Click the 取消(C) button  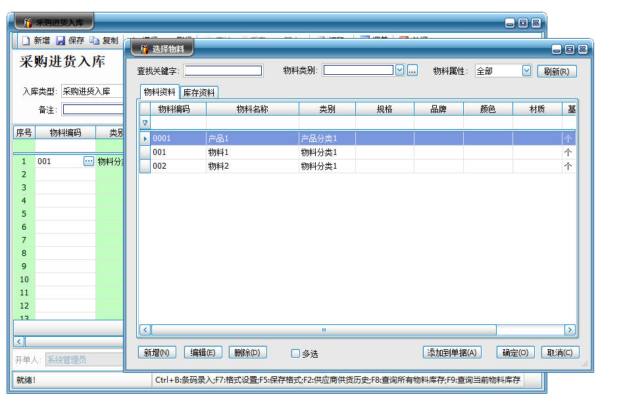[560, 353]
